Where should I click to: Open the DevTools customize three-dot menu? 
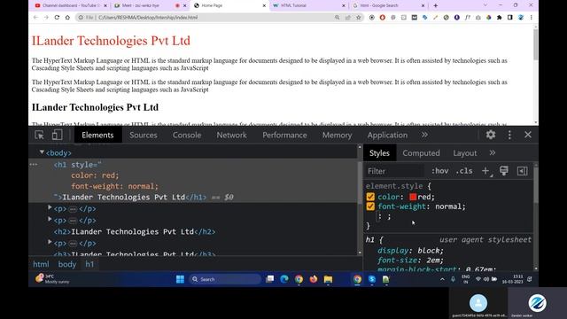509,135
